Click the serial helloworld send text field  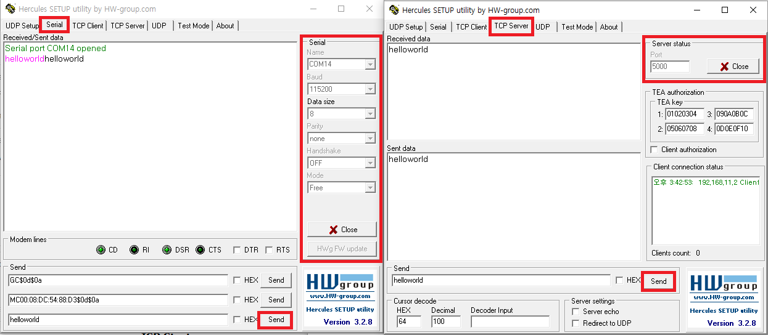point(118,320)
